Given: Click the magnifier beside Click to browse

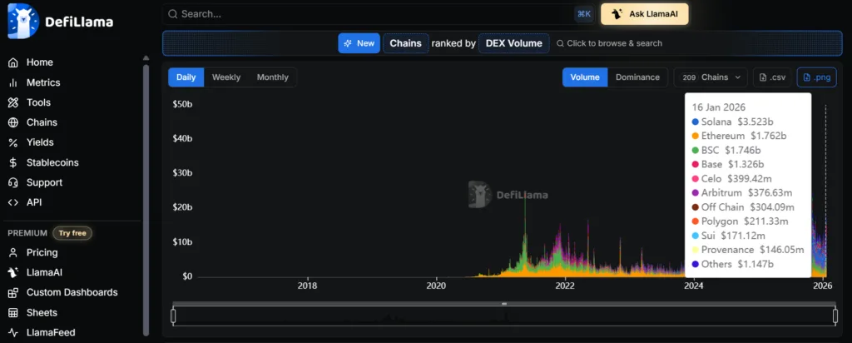Looking at the screenshot, I should [560, 43].
